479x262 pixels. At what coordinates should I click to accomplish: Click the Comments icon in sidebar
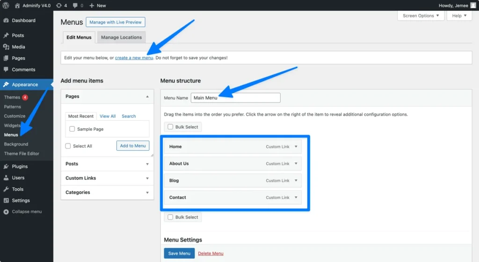click(x=6, y=69)
